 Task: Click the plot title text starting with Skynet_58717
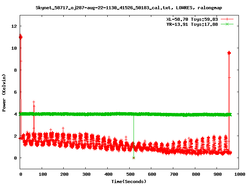click(129, 8)
